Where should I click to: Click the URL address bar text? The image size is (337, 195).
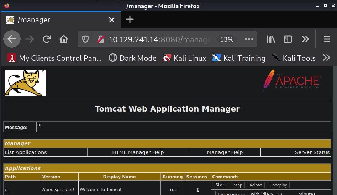click(x=160, y=39)
